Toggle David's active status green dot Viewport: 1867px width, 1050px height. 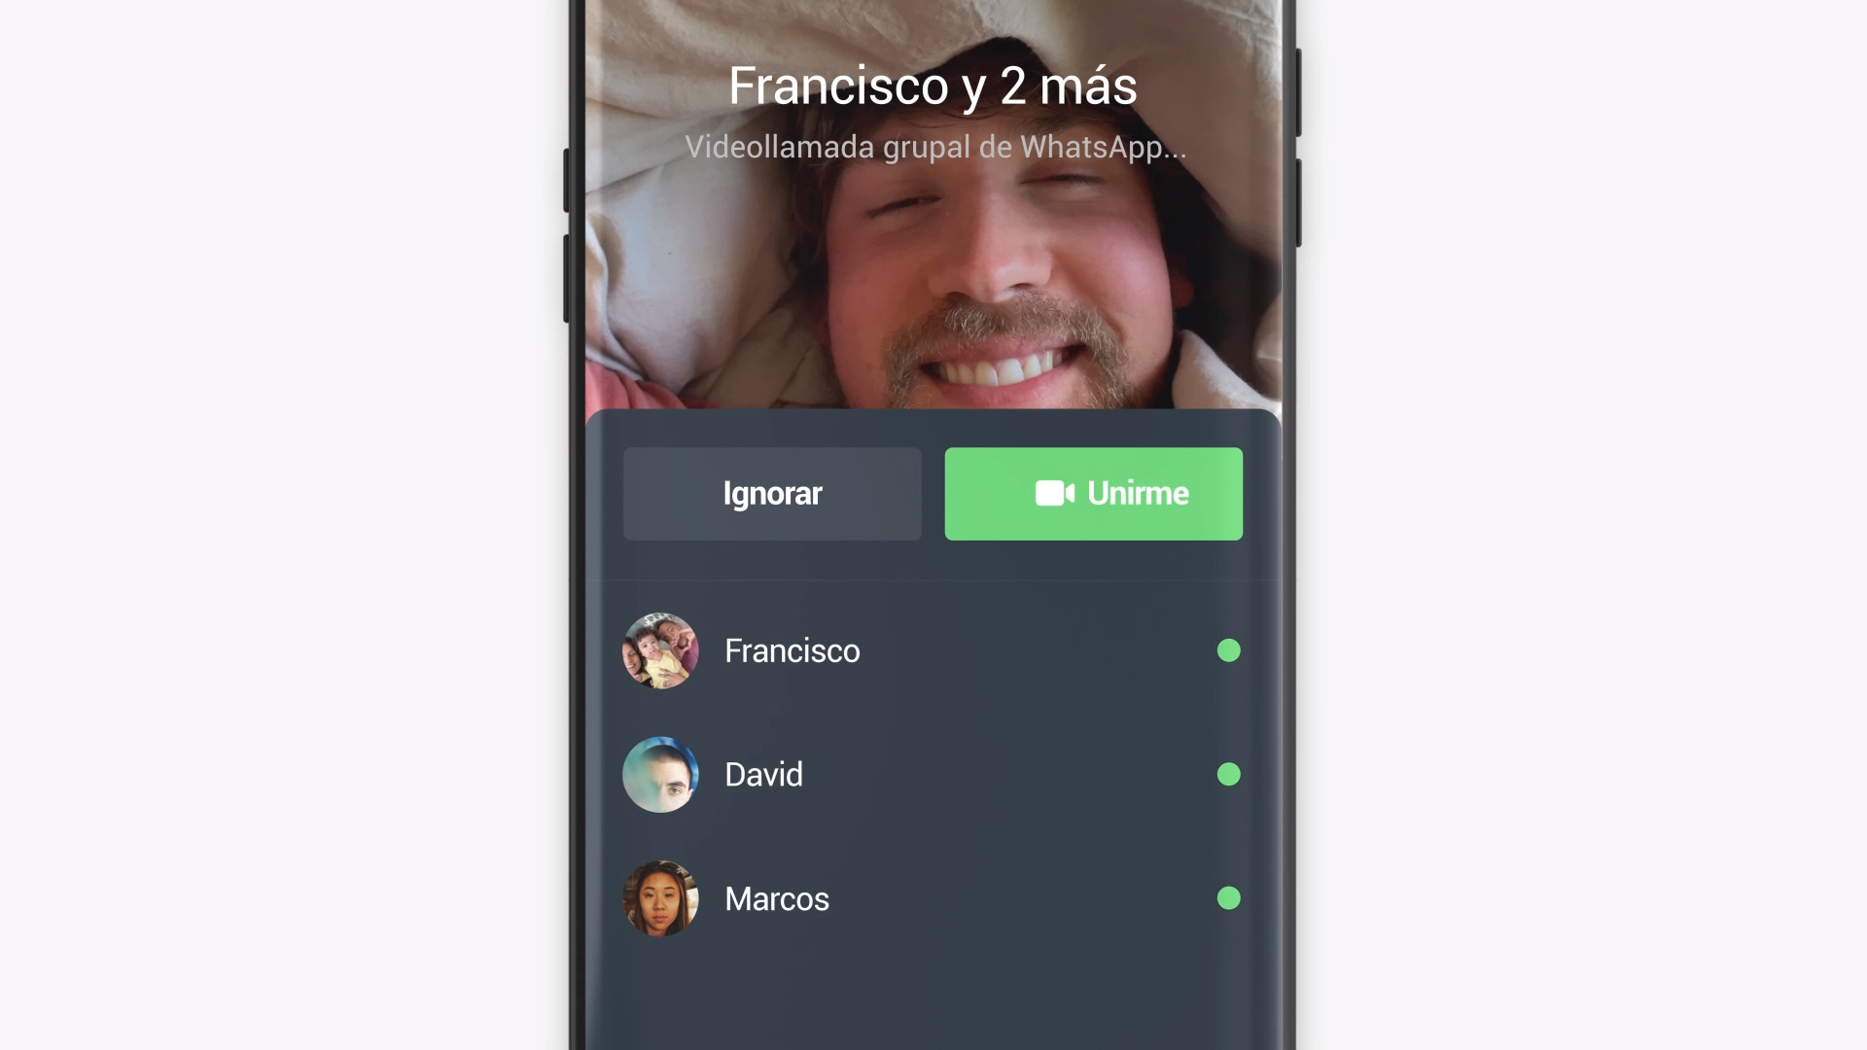pos(1227,774)
